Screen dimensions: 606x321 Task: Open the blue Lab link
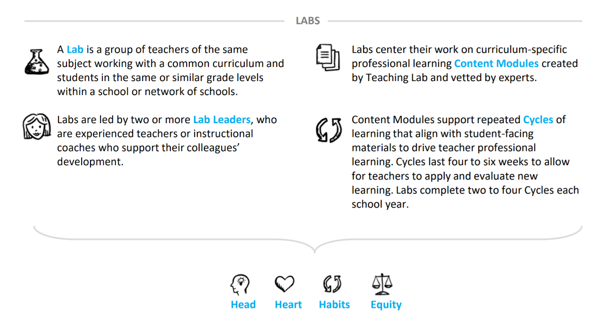[75, 50]
